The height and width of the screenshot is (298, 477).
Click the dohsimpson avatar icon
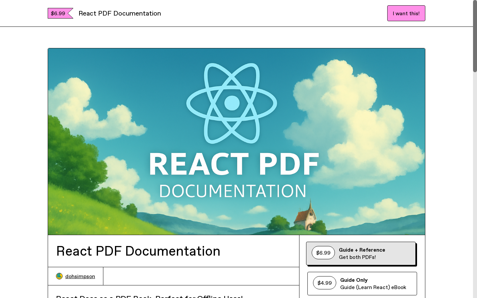coord(59,276)
